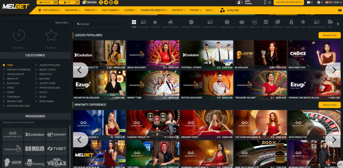Select the Todo grid category icon

click(134, 24)
